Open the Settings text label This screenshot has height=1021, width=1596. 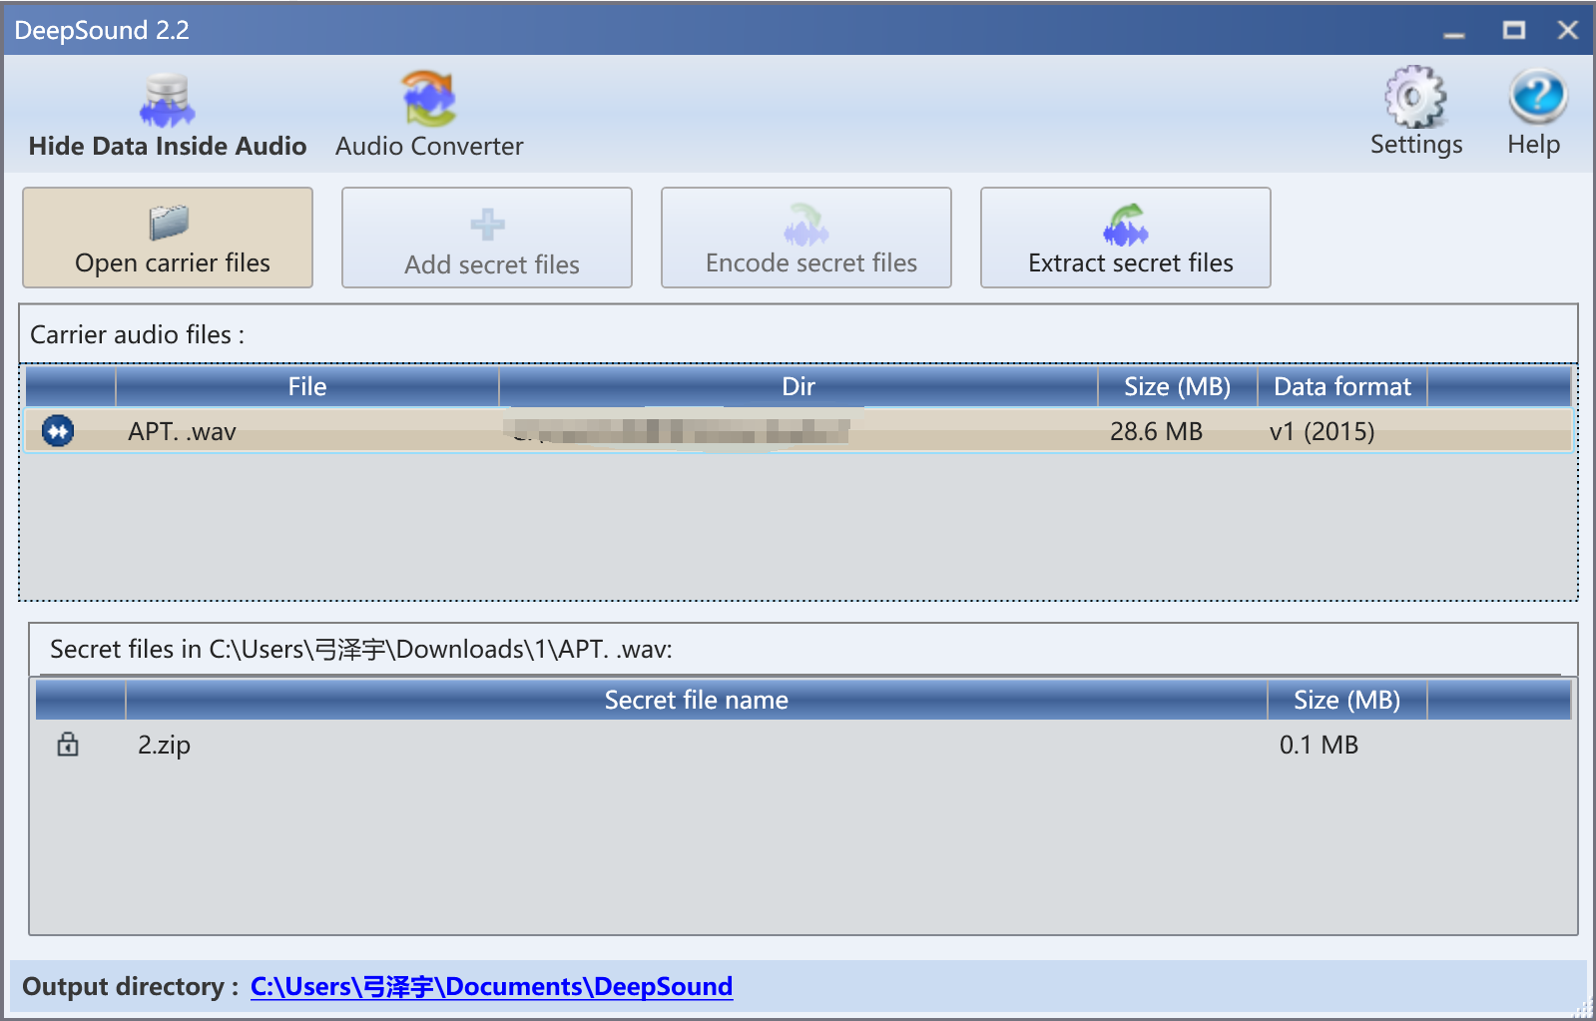[1416, 145]
